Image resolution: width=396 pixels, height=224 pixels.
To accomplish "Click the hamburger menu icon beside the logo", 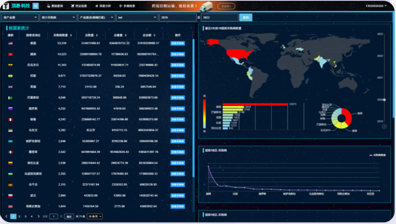I will coord(36,6).
